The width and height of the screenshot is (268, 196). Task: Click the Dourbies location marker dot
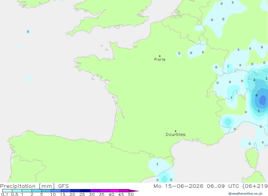pyautogui.click(x=176, y=131)
